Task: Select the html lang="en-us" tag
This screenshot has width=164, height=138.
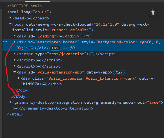Action: 29,12
